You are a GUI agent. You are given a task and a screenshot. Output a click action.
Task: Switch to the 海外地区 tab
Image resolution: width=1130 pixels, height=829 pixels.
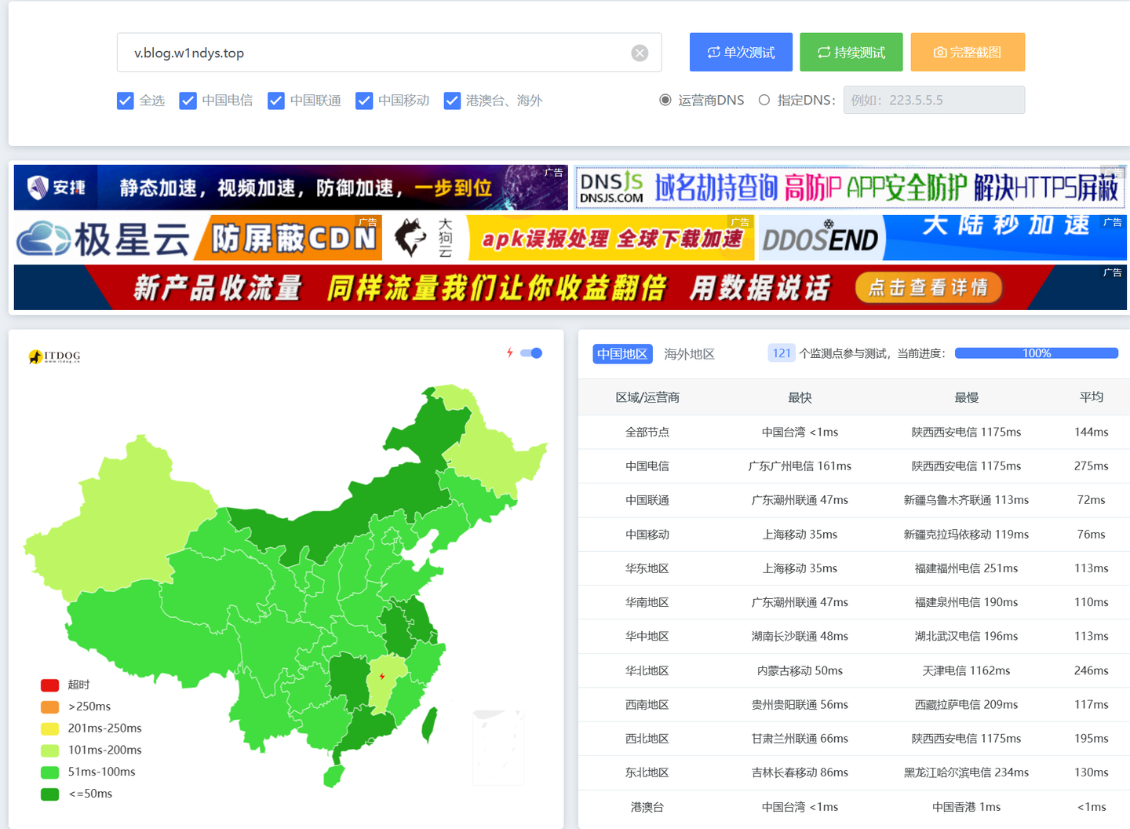click(689, 353)
